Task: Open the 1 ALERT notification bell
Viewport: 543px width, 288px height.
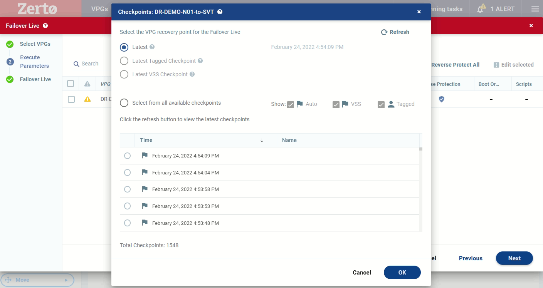Action: 496,9
